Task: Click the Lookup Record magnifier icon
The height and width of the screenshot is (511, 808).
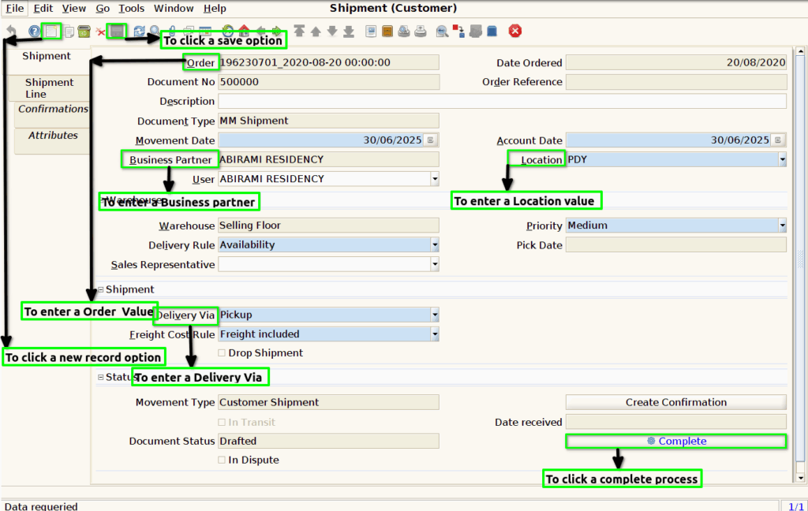Action: pyautogui.click(x=155, y=31)
